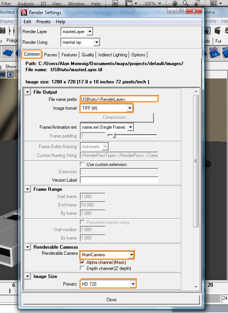Screen dimensions: 228x313
Task: Click the Compression button
Action: [117, 117]
